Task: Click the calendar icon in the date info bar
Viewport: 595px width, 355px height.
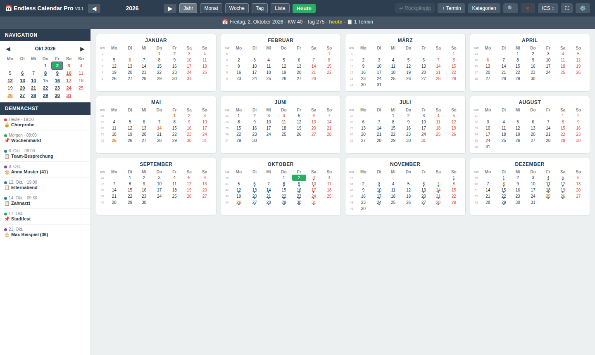Action: tap(225, 22)
